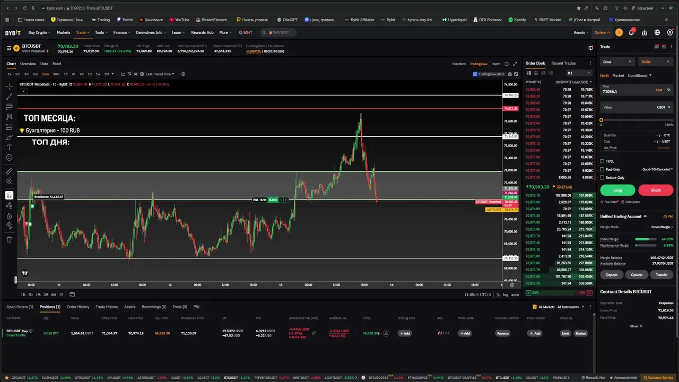Click the download app icon in header

[644, 32]
